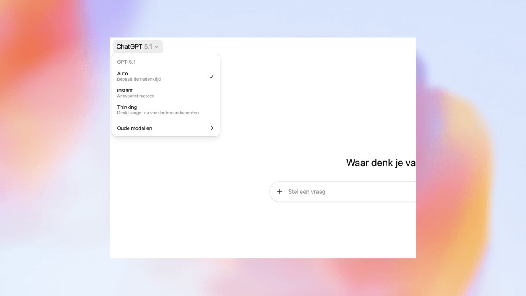Click the divider line above Oude modellen
This screenshot has width=526, height=296.
click(166, 120)
